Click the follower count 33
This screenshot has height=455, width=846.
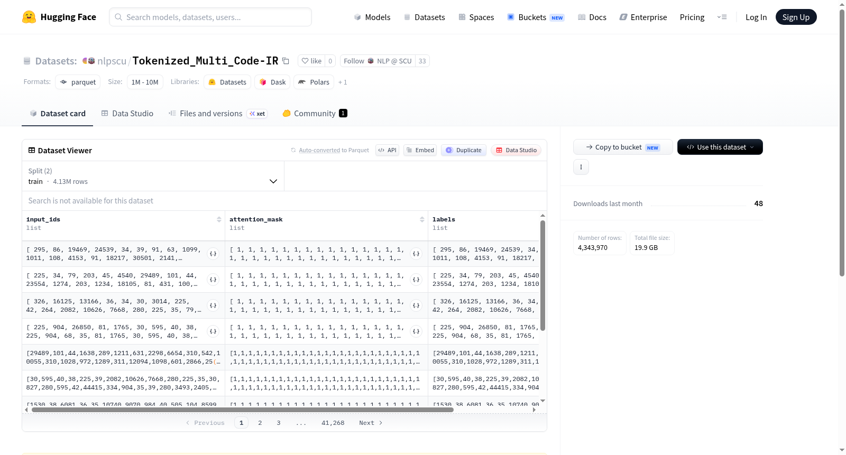click(x=422, y=61)
